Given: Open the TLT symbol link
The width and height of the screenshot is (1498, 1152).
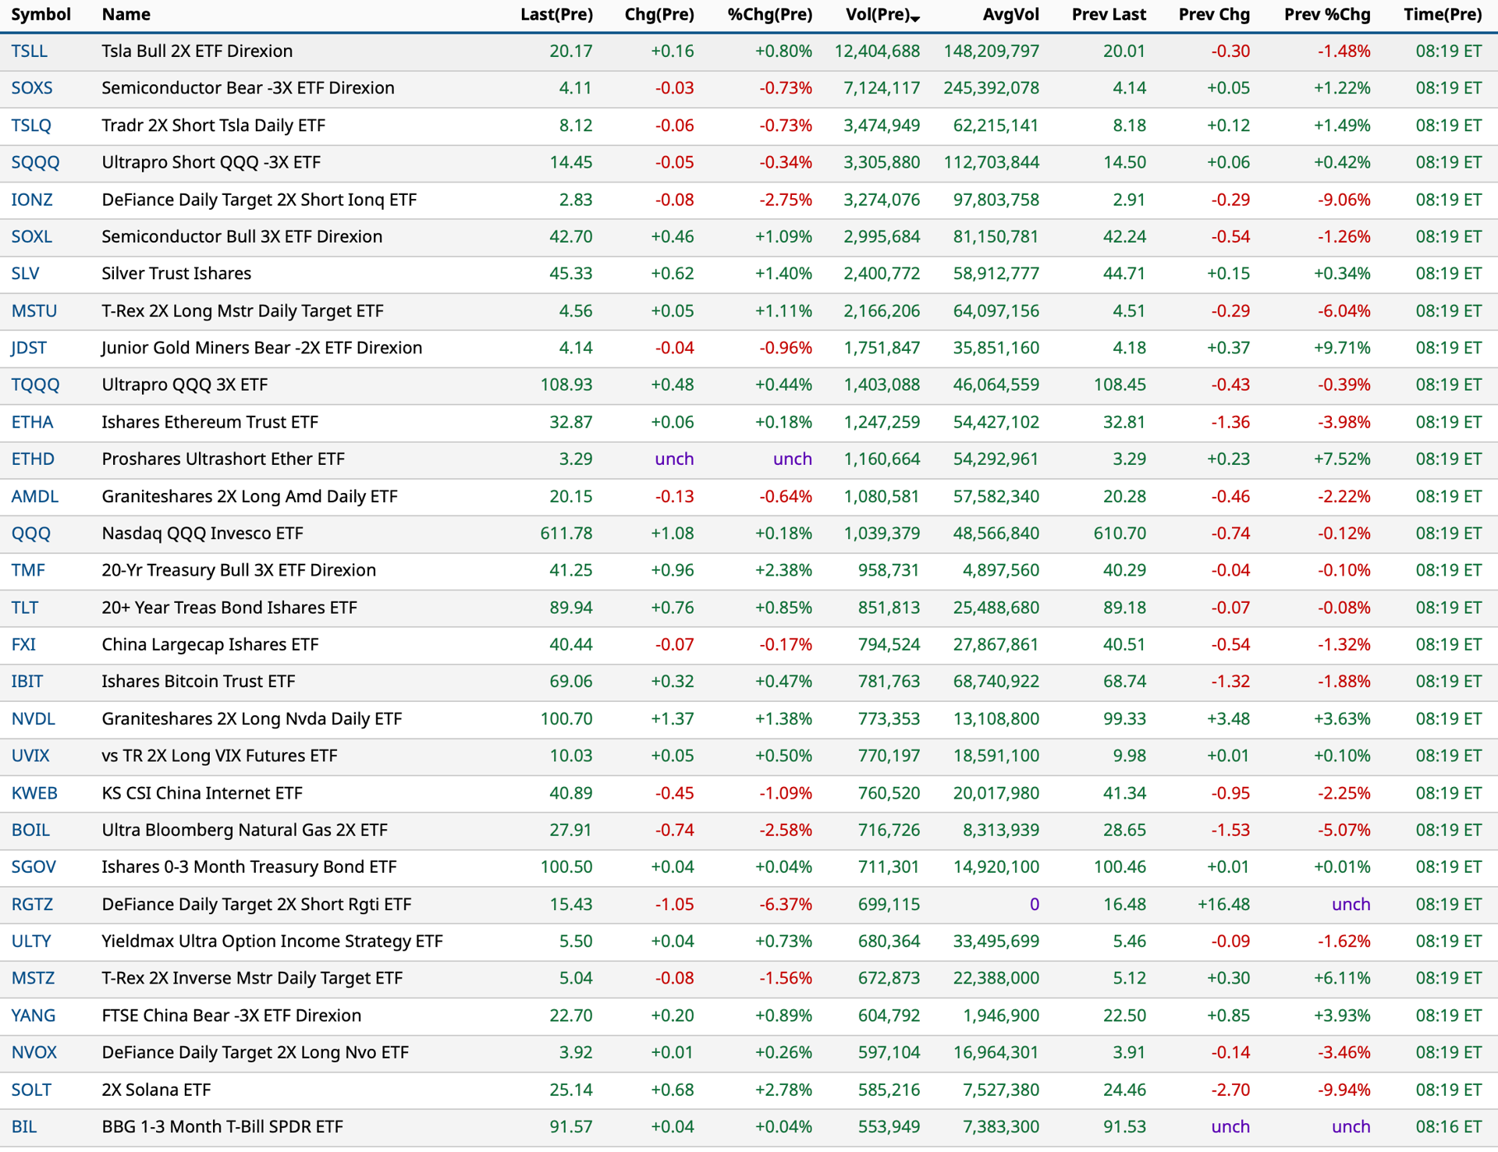Looking at the screenshot, I should click(25, 608).
